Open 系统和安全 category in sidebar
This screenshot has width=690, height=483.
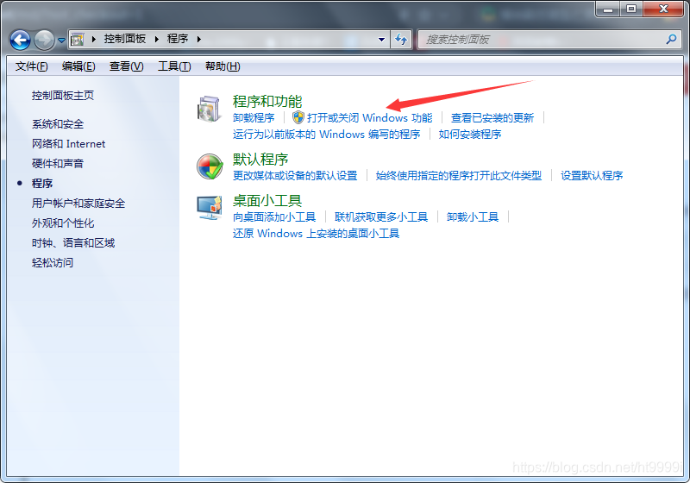58,124
